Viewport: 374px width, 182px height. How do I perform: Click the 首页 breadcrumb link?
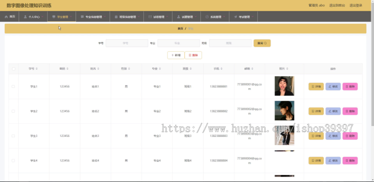[180, 29]
